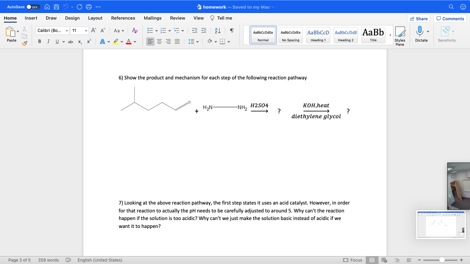Go to the References tab

coord(123,18)
